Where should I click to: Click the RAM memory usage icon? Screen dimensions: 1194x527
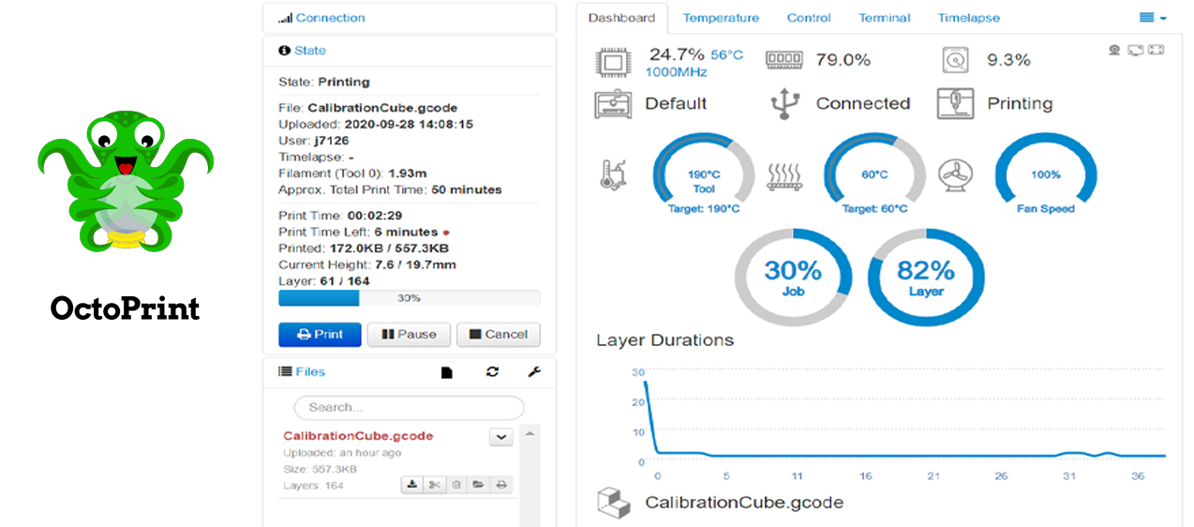pos(784,59)
